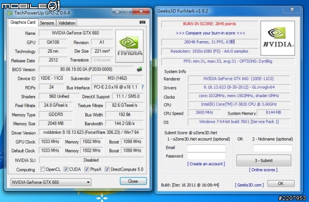This screenshot has height=202, width=309.
Task: Click the Technology value 28 nm
Action: click(x=53, y=51)
